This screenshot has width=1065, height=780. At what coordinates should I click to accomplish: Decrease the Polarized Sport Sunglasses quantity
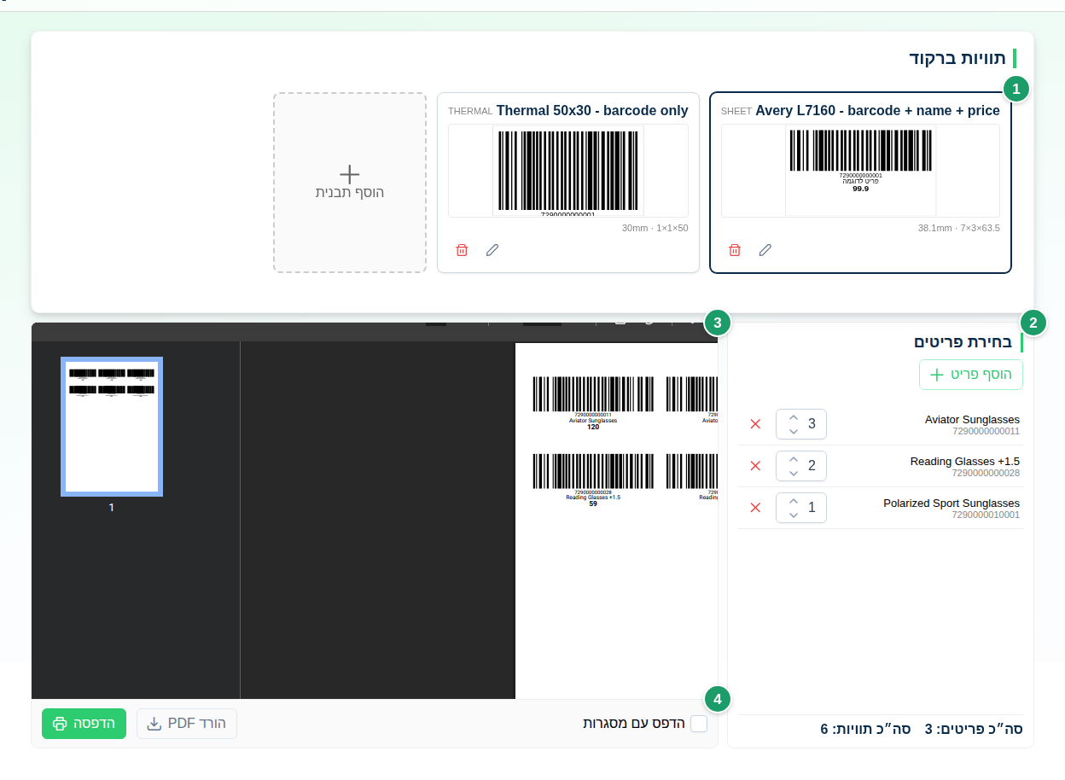(794, 515)
